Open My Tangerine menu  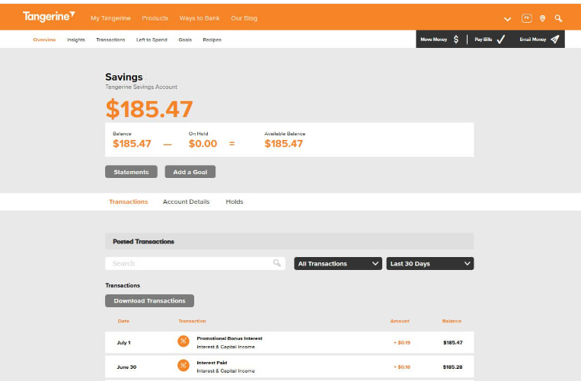point(110,18)
